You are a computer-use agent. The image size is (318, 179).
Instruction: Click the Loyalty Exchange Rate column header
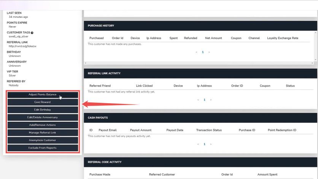coord(283,38)
